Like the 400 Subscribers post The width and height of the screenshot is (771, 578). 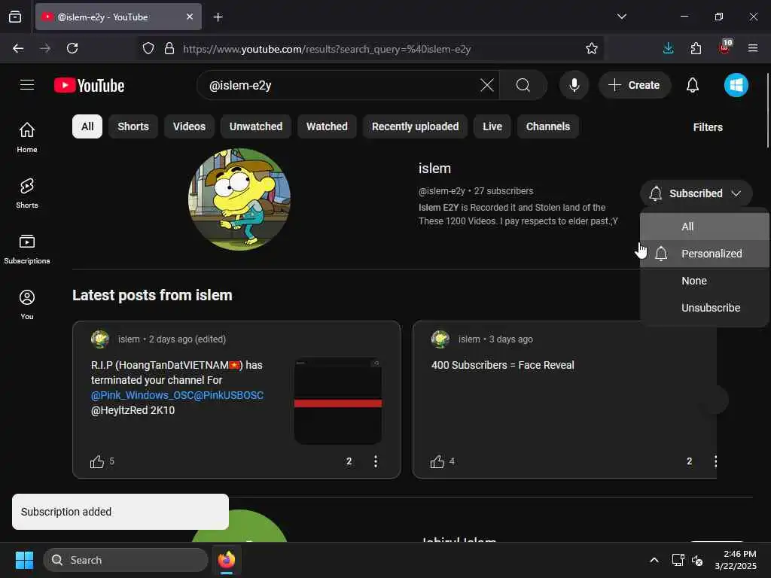coord(437,461)
